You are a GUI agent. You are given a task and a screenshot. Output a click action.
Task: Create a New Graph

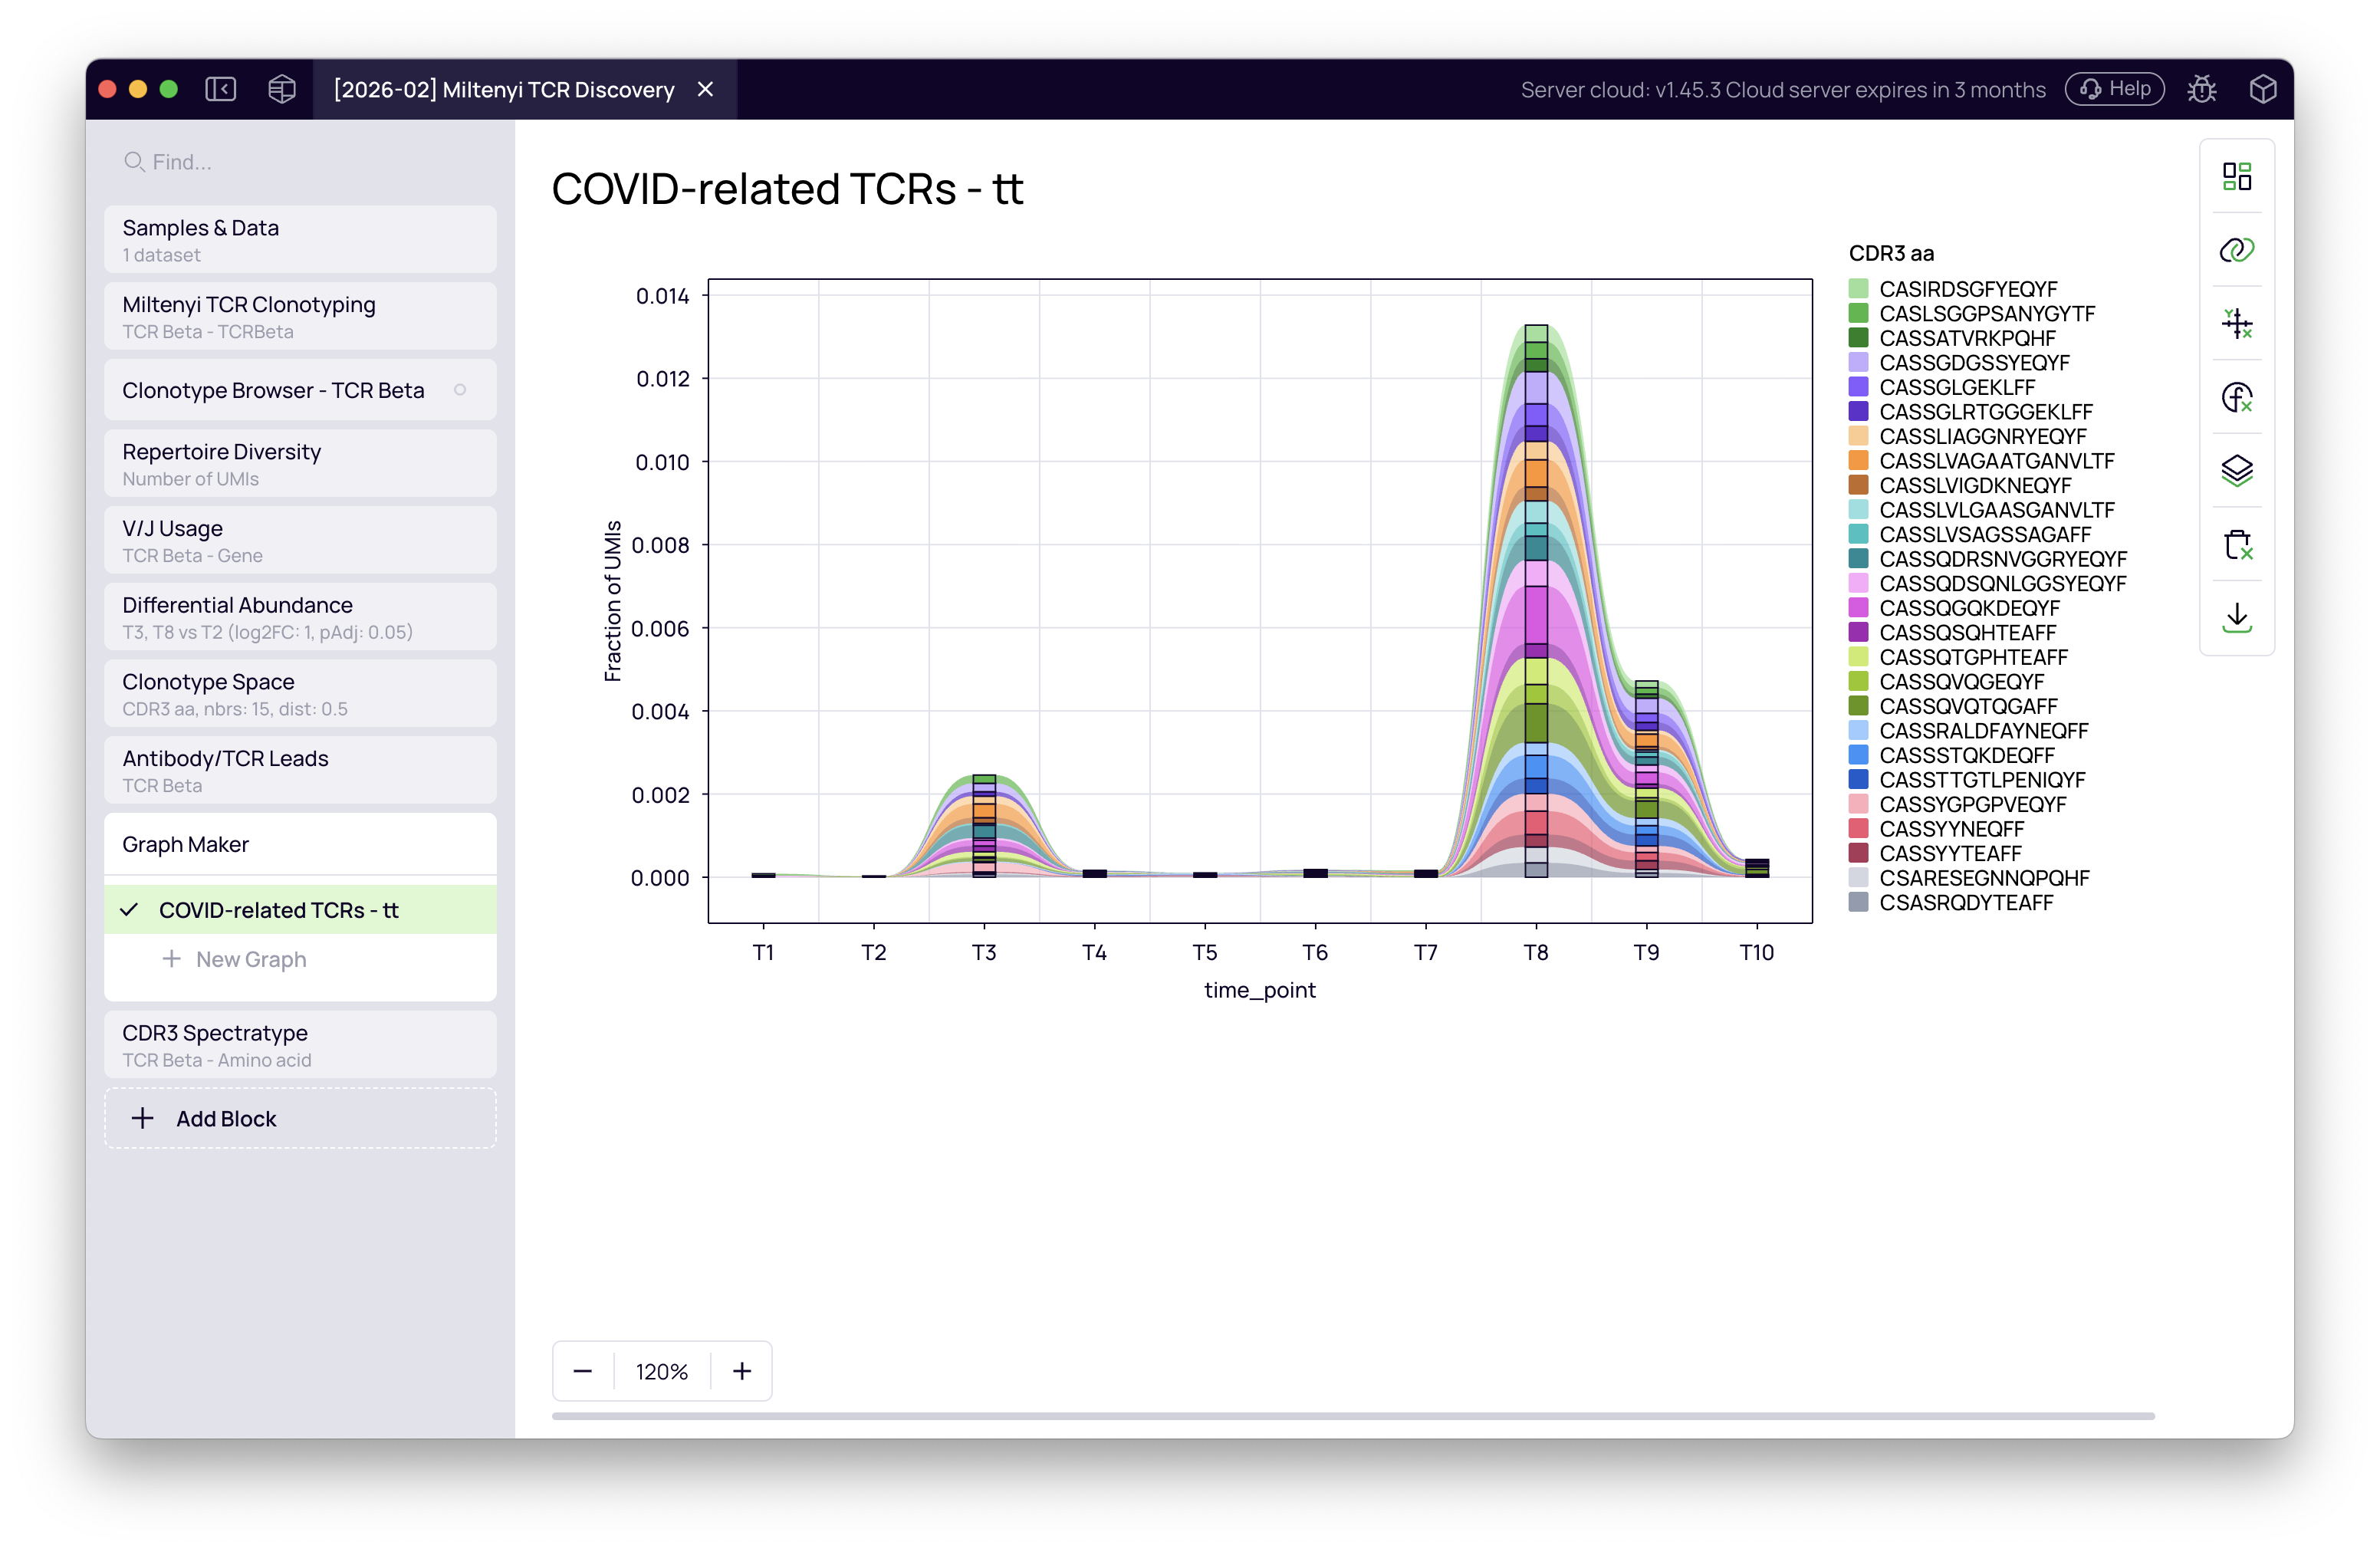click(250, 958)
